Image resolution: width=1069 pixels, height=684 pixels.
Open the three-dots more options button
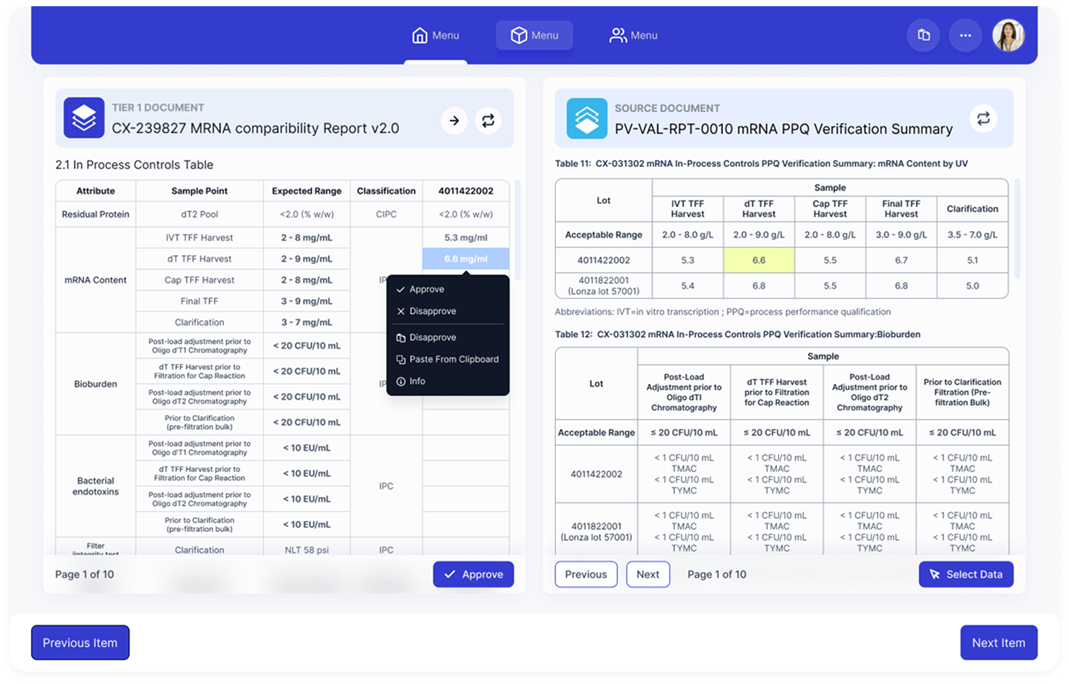pos(965,36)
